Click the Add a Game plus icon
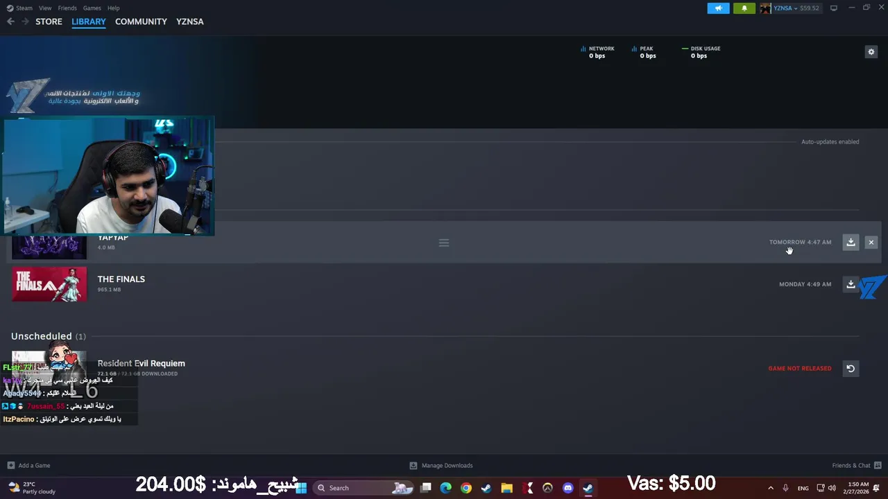The width and height of the screenshot is (888, 499). [10, 466]
